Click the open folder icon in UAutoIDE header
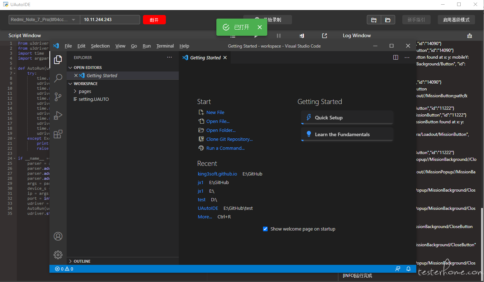The height and width of the screenshot is (282, 484). tap(388, 20)
